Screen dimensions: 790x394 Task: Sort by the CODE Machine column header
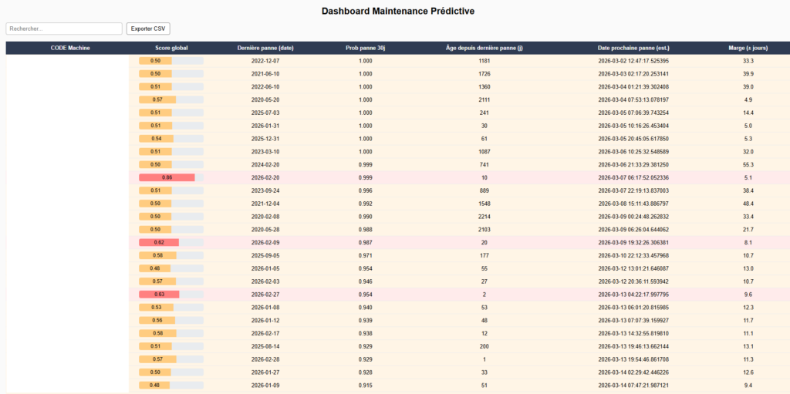[70, 48]
